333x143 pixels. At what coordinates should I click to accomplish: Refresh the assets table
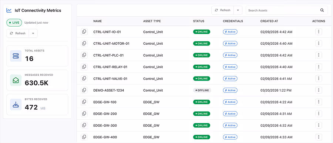pyautogui.click(x=223, y=10)
